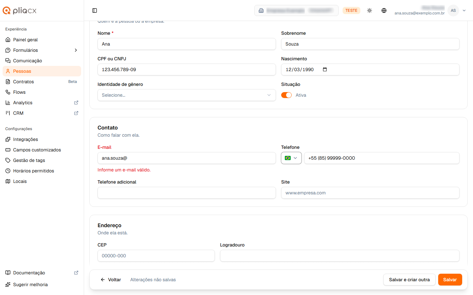Click Salvar e criar outra button

coord(409,280)
